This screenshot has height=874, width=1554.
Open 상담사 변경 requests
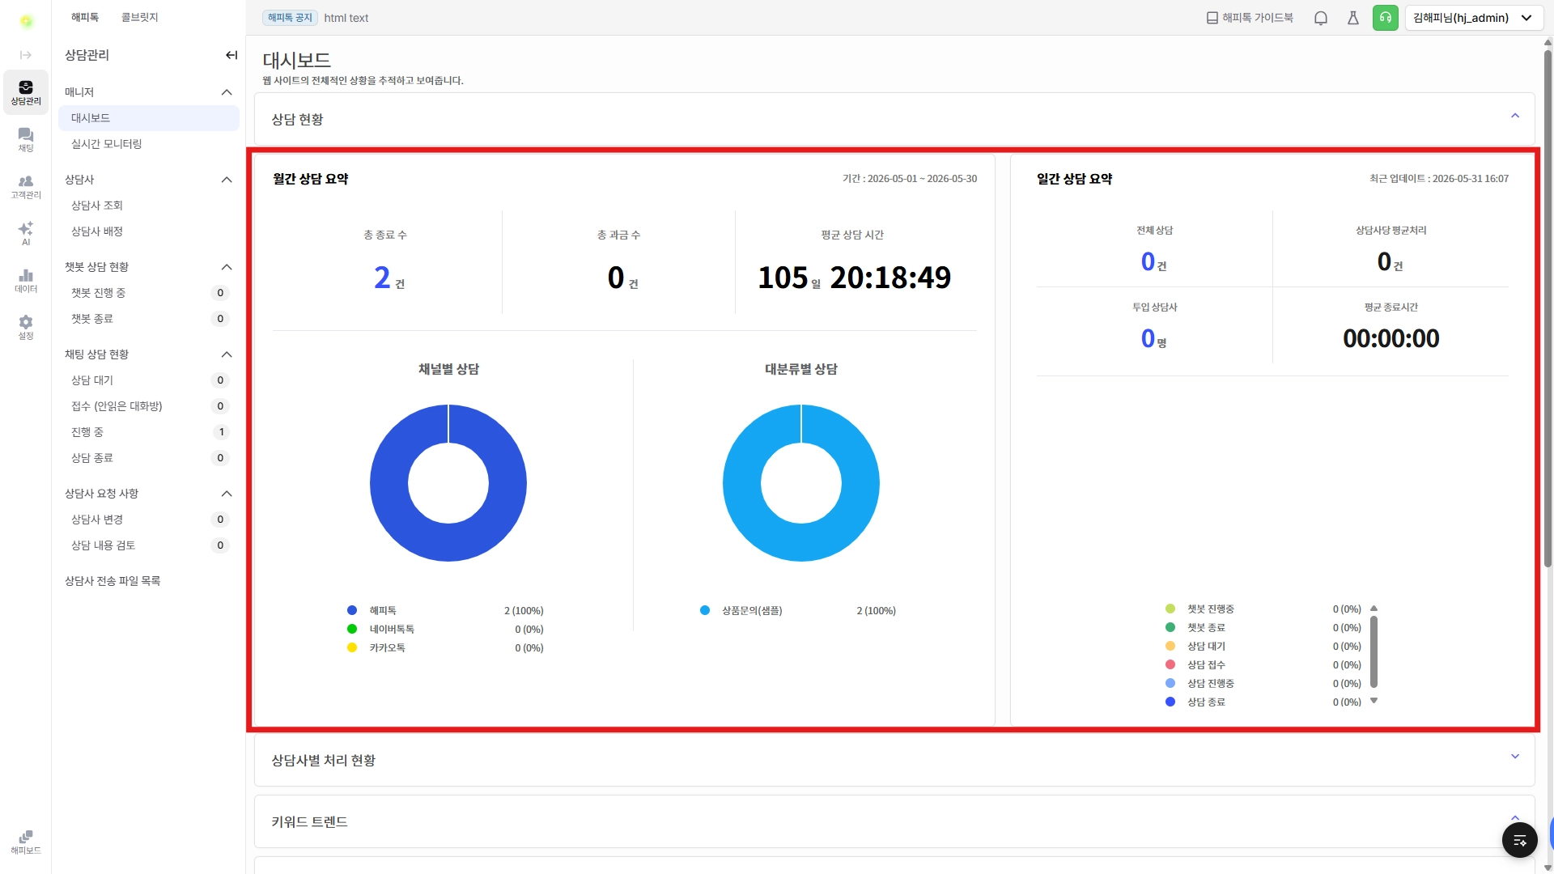pyautogui.click(x=149, y=520)
